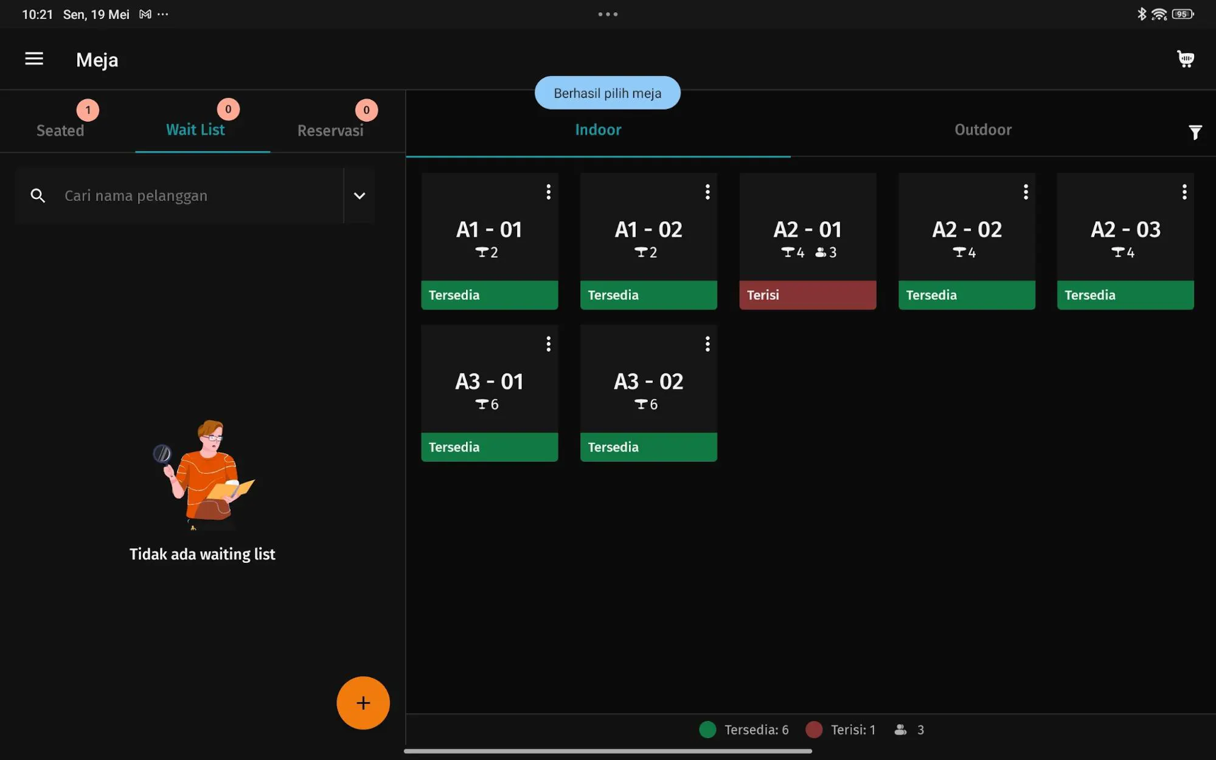Tap the Wi-Fi icon in status bar
This screenshot has height=760, width=1216.
(x=1159, y=14)
